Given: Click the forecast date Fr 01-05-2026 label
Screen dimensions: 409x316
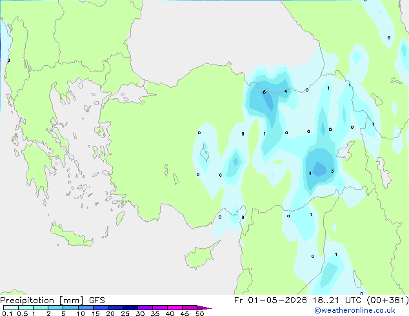Looking at the screenshot, I should click(270, 301).
